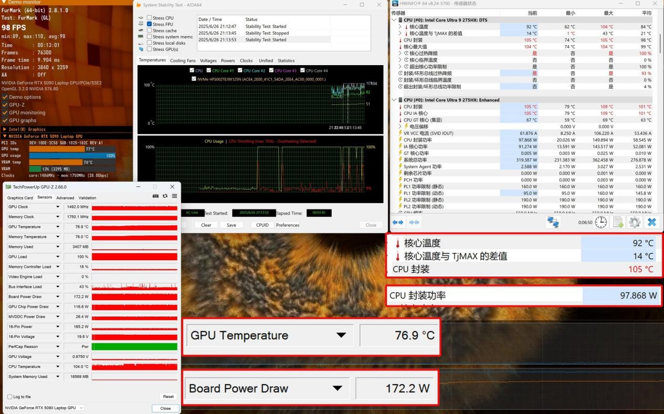Viewport: 664px width, 414px height.
Task: Close HWiNFO sensors with blue X icon
Action: pos(651,222)
